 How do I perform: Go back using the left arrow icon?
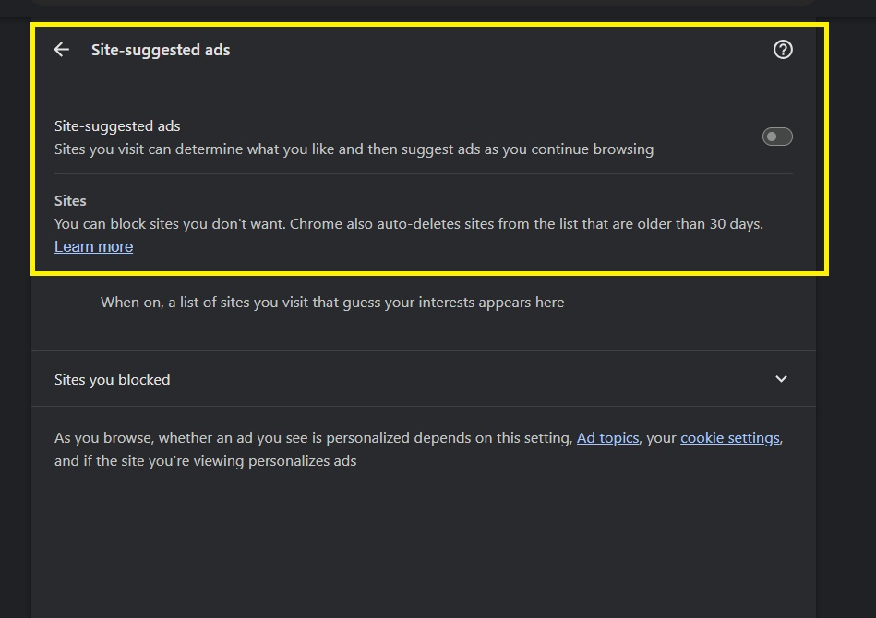tap(62, 50)
